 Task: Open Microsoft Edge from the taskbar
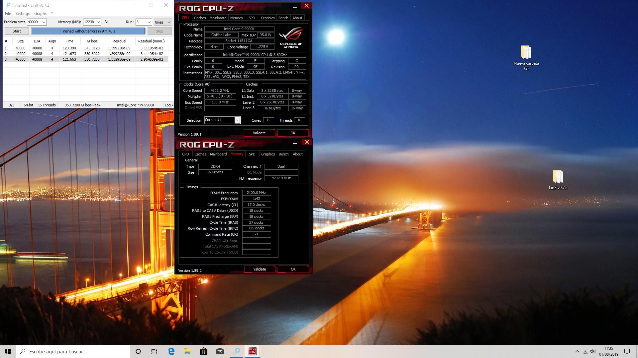pyautogui.click(x=171, y=351)
